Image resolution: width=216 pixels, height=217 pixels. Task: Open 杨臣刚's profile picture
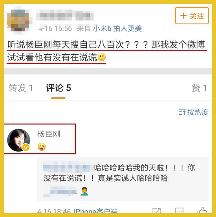coord(18,140)
